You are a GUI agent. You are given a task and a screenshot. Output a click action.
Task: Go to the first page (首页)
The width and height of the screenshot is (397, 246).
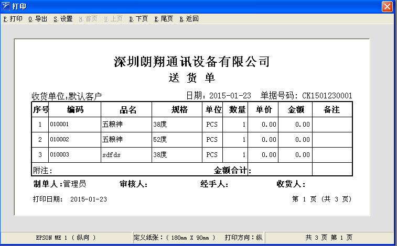click(x=88, y=19)
